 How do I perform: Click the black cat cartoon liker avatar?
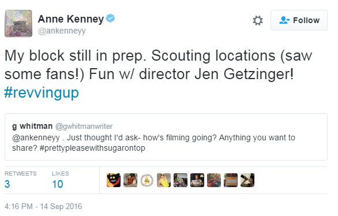[114, 180]
